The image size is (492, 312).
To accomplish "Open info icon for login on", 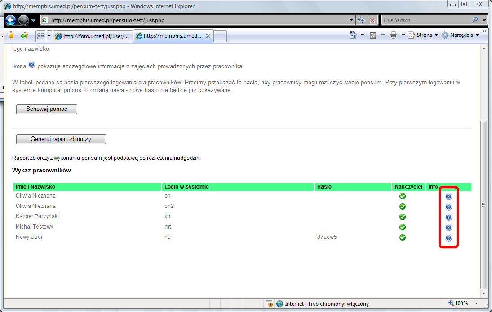I will pos(449,197).
